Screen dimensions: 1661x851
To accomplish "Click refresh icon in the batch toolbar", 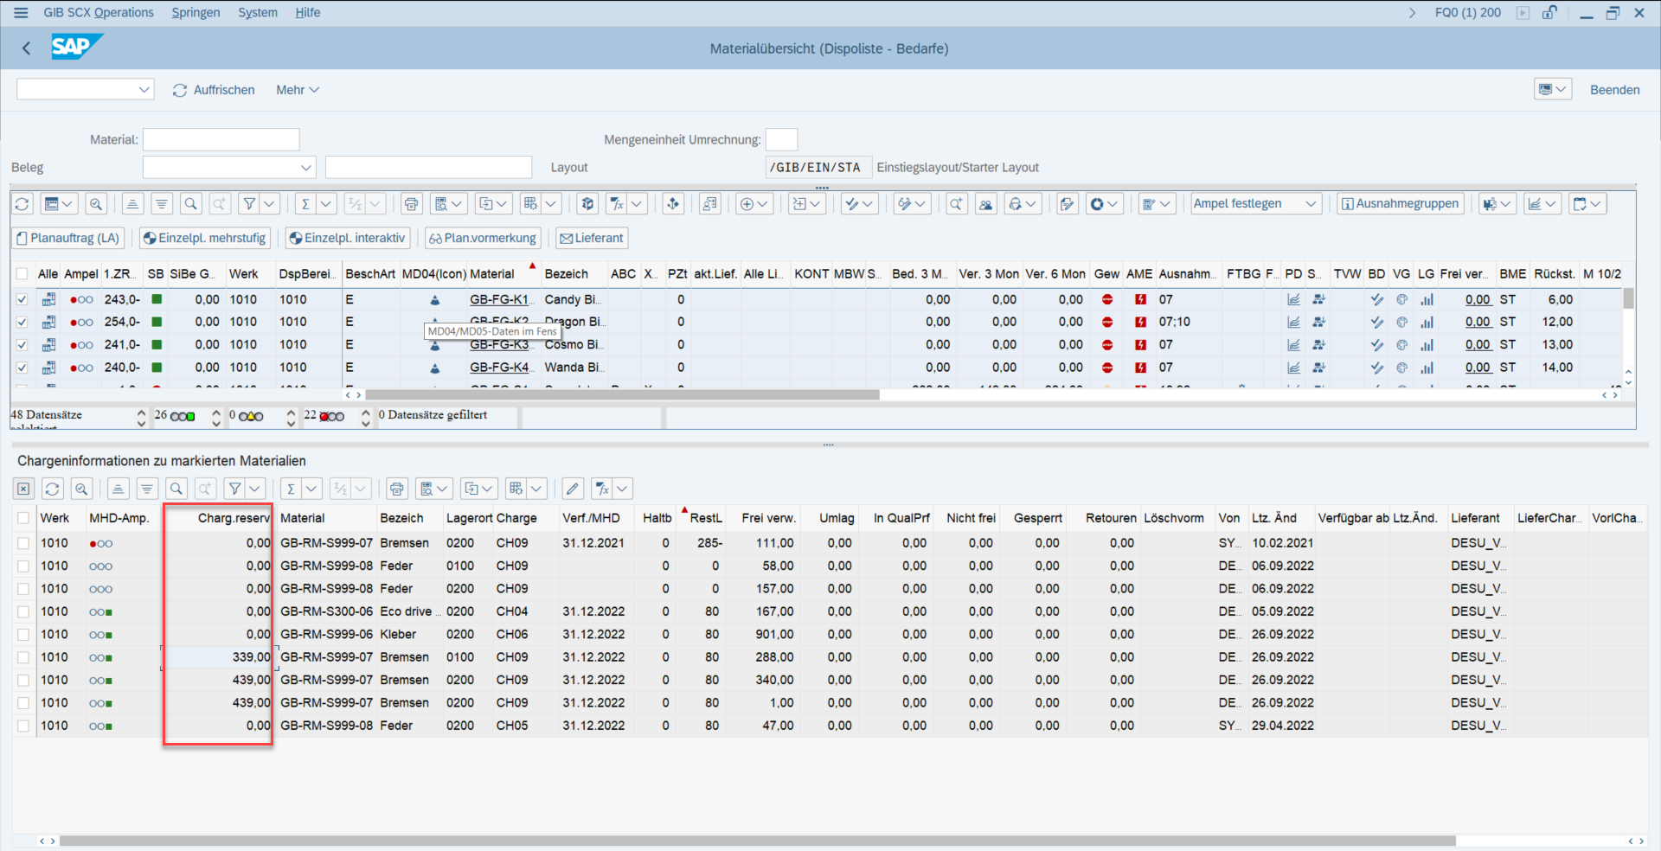I will [53, 489].
